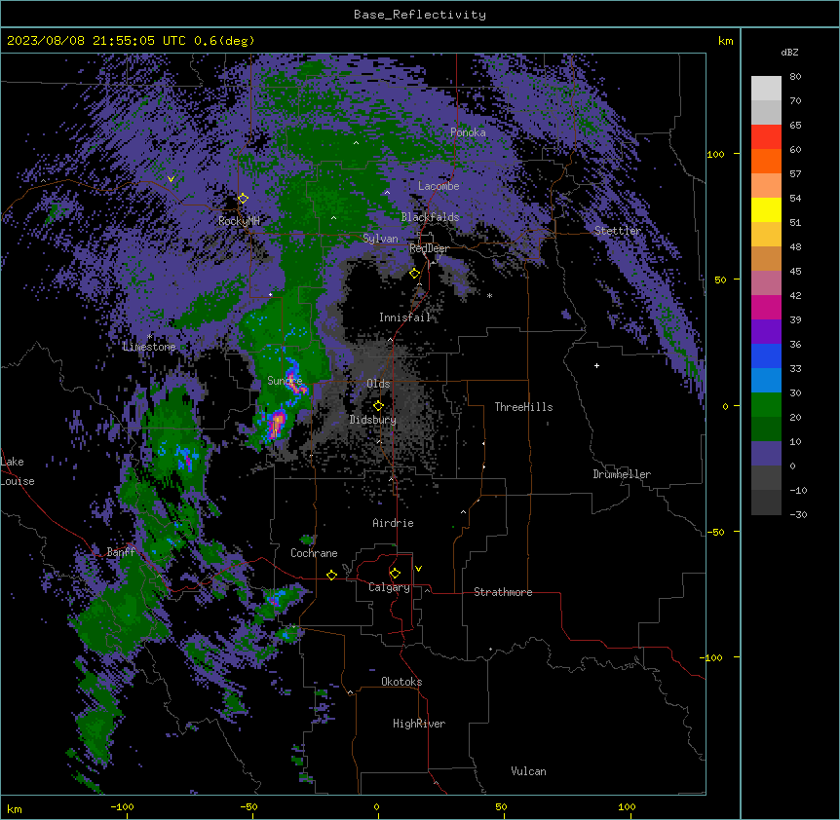The image size is (840, 820).
Task: Click the km unit label at top right
Action: click(725, 41)
